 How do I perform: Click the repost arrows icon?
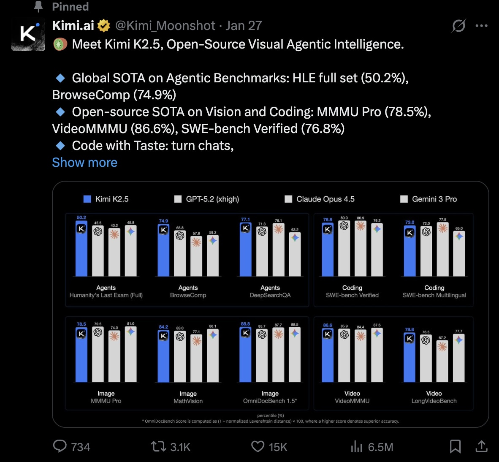click(159, 446)
